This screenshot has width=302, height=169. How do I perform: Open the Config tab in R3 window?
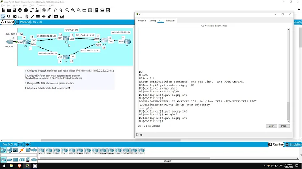pos(153,20)
